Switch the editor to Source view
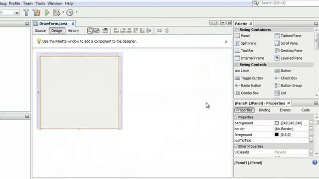 40,31
